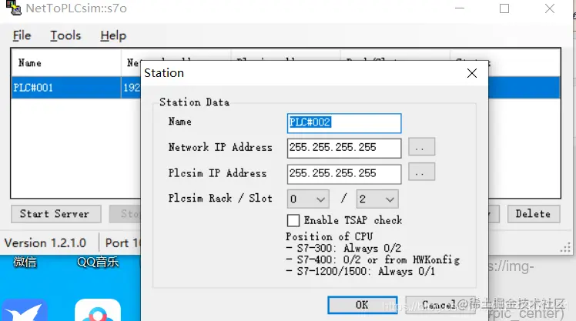Screen dimensions: 576x321
Task: Click the Start Server button
Action: point(56,214)
